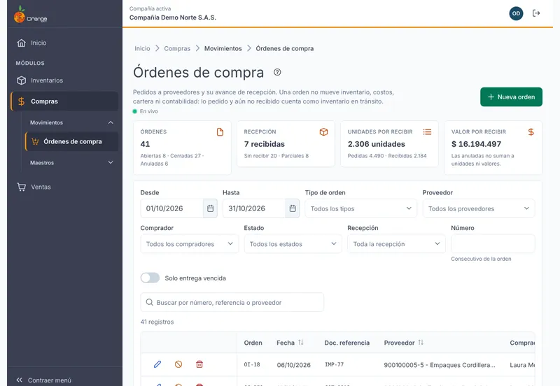Select Compras module in sidebar
Viewport: 560px width, 386px height.
64,101
